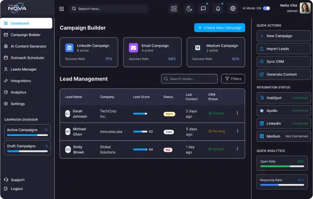Click Generate Content quick action
Screen dimensions: 313x199
[x=284, y=74]
